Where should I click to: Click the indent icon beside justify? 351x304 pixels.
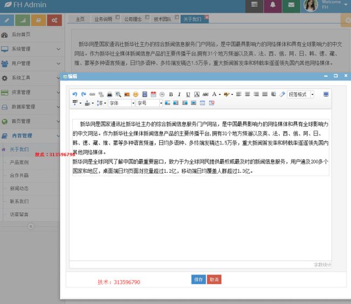273,94
